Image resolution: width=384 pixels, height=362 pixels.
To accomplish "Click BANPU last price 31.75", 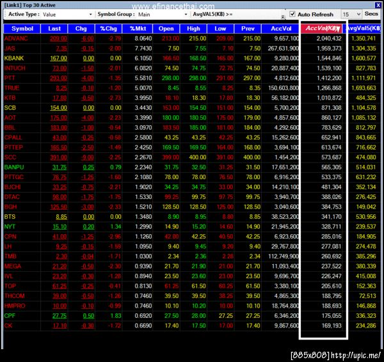I will (x=60, y=167).
